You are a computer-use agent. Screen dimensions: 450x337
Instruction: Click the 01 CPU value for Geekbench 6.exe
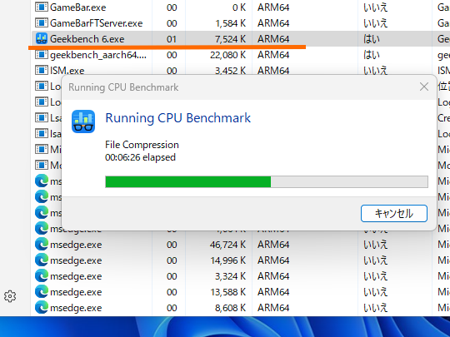[x=172, y=39]
